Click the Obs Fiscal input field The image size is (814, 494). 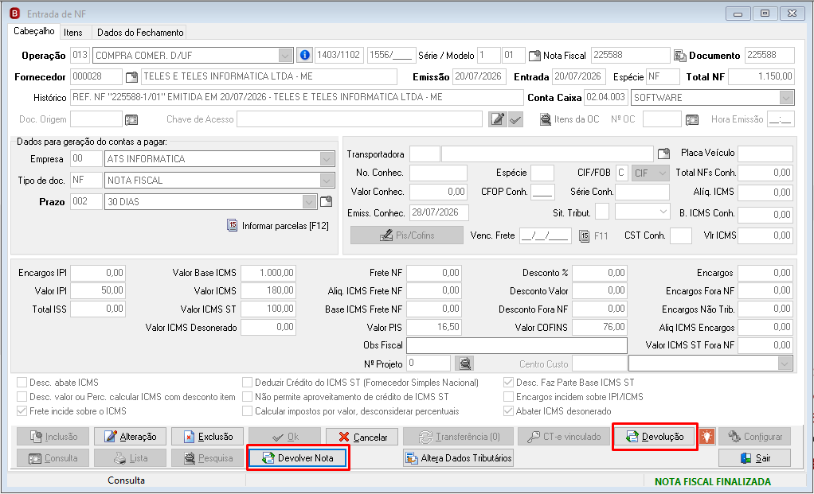(x=517, y=345)
